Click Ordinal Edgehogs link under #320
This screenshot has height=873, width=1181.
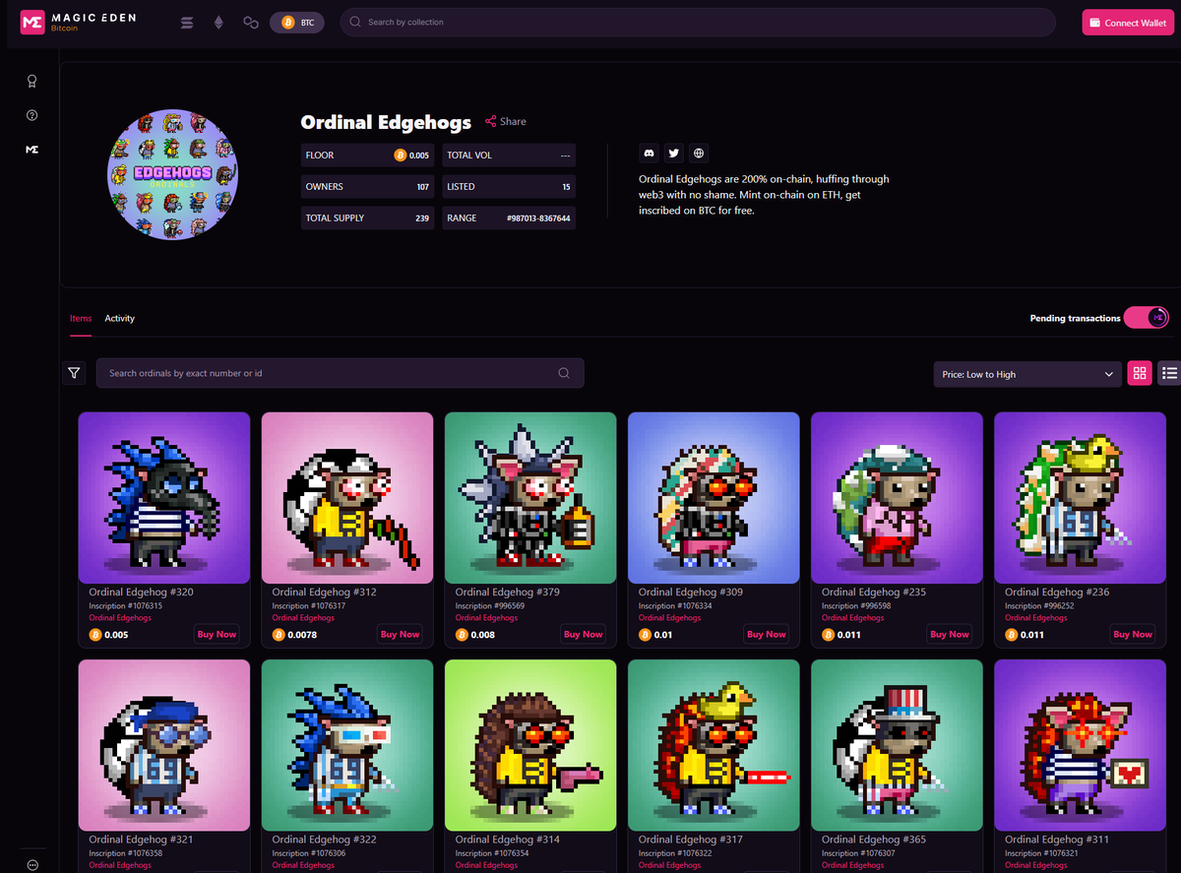120,618
